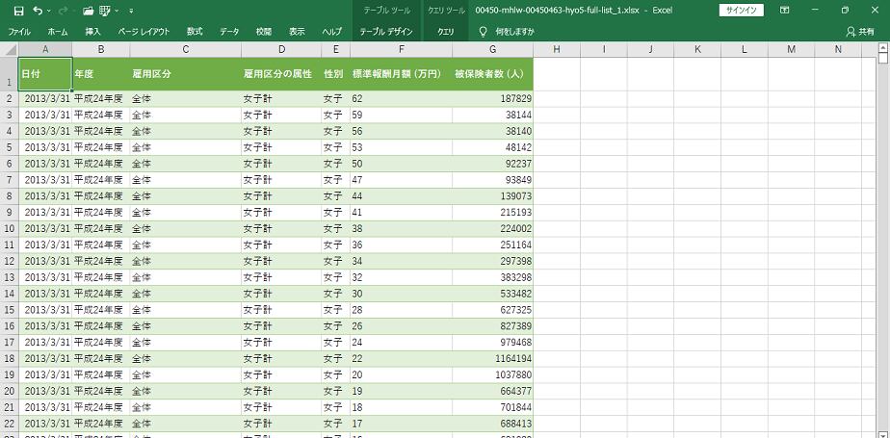Viewport: 890px width, 438px height.
Task: Click the table form icon beside the folder
Action: (x=107, y=11)
